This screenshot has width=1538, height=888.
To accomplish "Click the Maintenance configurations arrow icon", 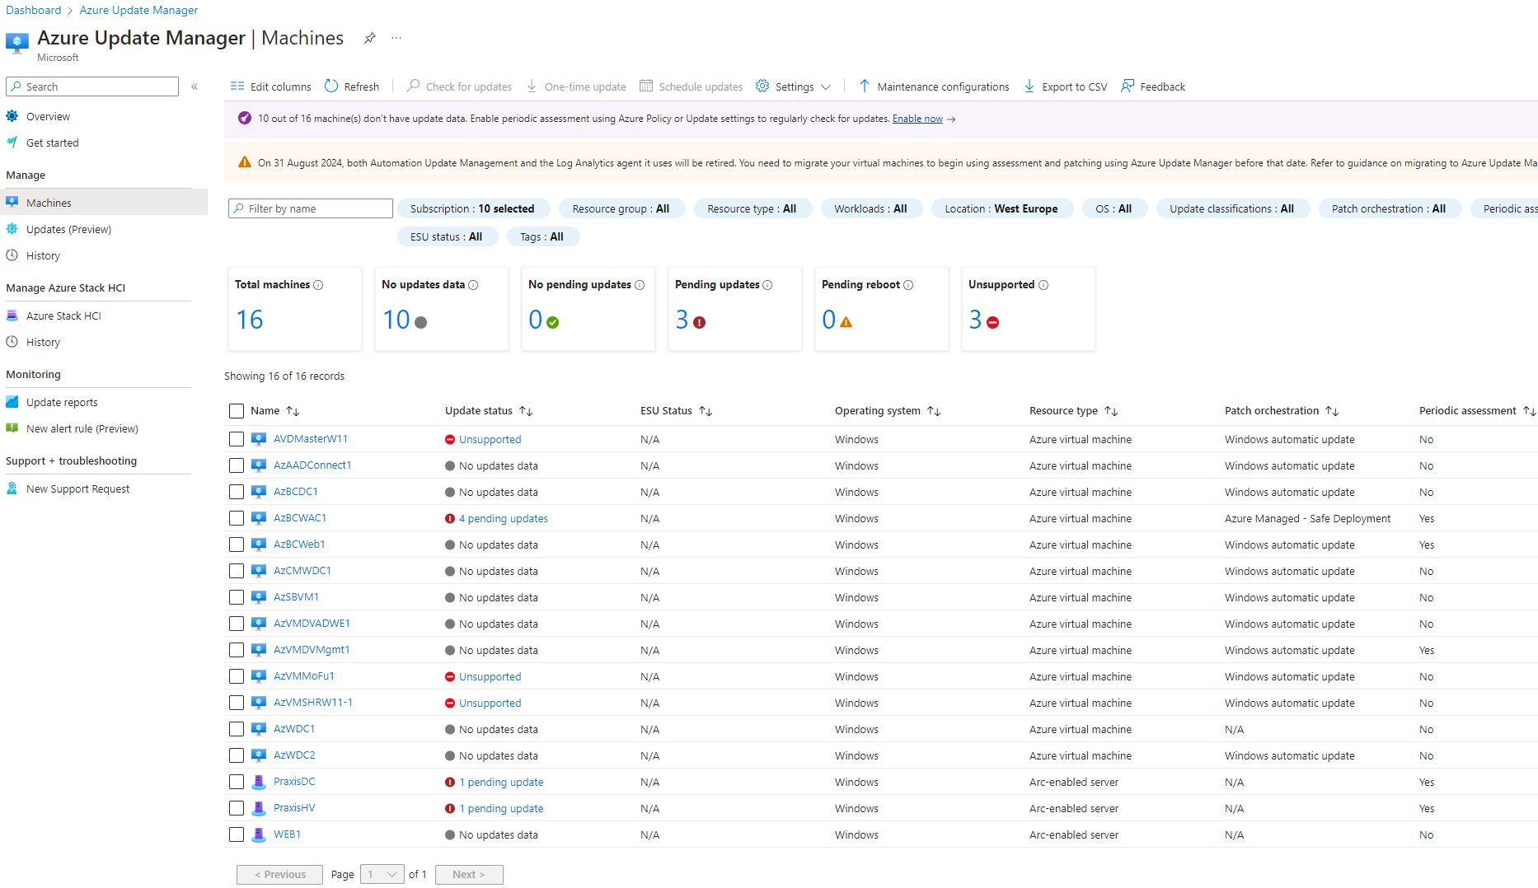I will (865, 86).
